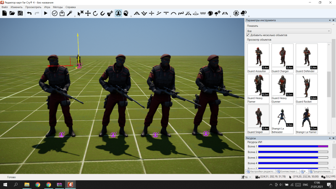336x189 pixels.
Task: Switch to Контекстная справка tab
Action: click(x=288, y=171)
